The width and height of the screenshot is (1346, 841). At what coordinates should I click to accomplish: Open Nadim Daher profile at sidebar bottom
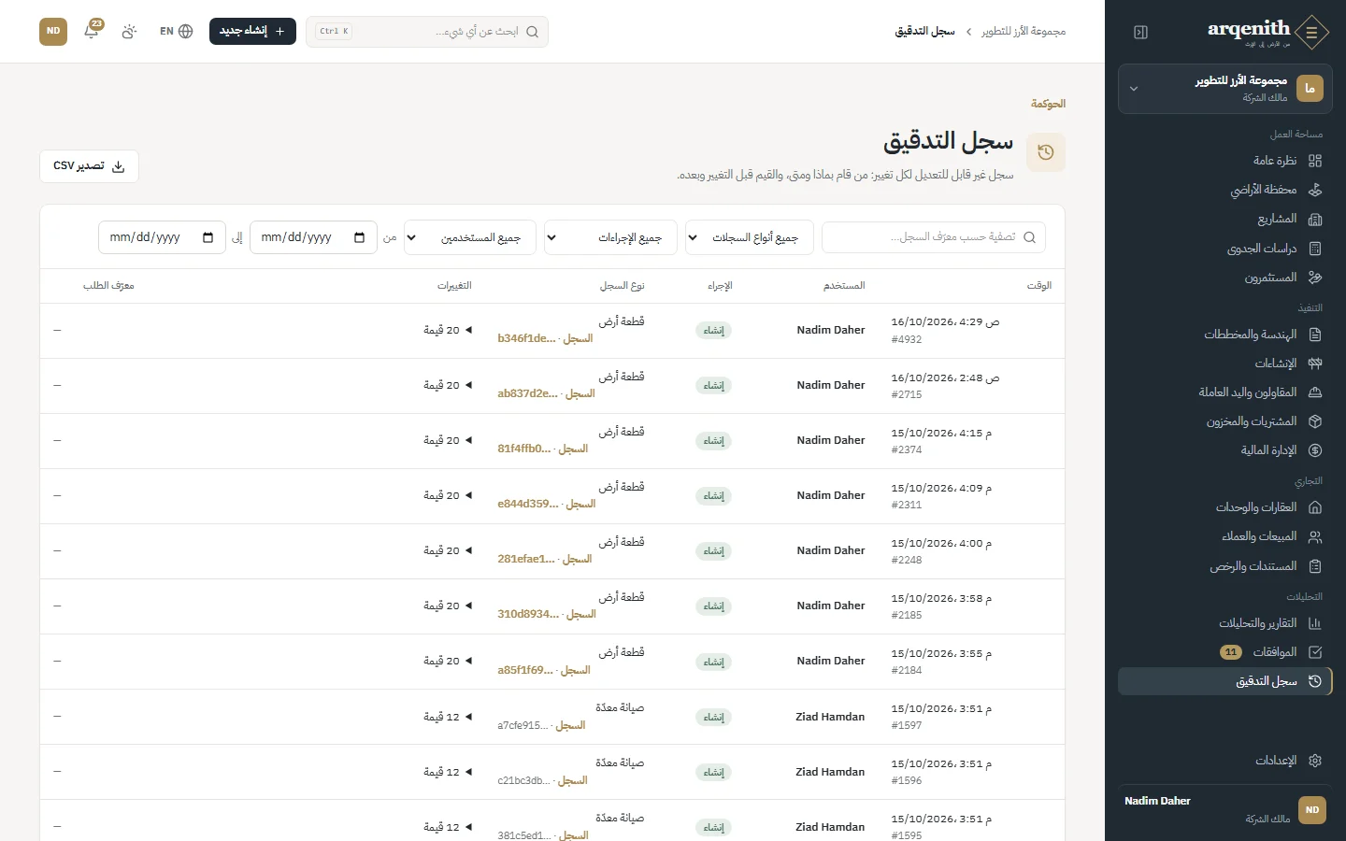point(1225,809)
